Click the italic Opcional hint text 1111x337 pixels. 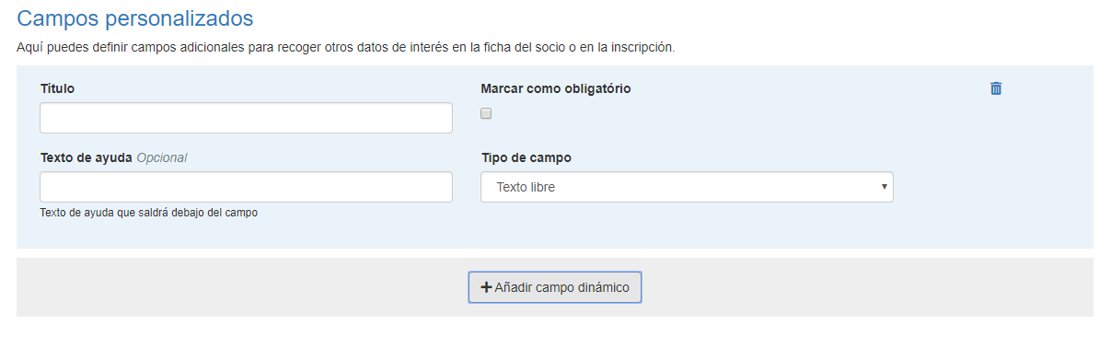pos(162,157)
